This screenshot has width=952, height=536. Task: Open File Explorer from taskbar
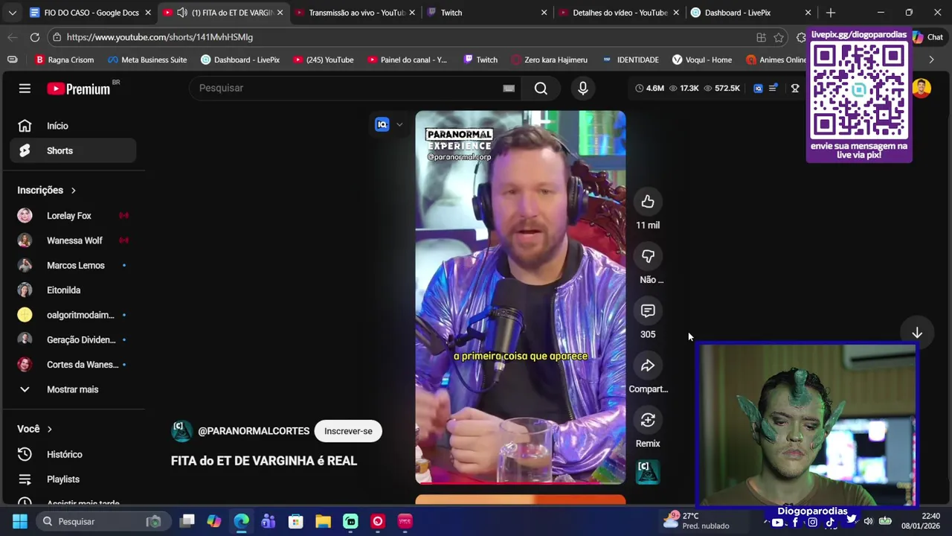(x=323, y=521)
